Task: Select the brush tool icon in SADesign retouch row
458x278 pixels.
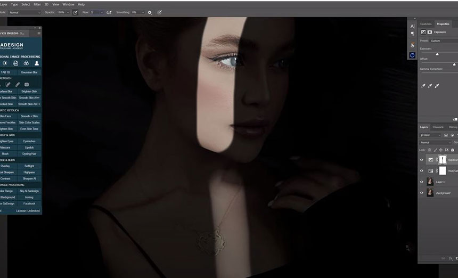Action: (18, 84)
